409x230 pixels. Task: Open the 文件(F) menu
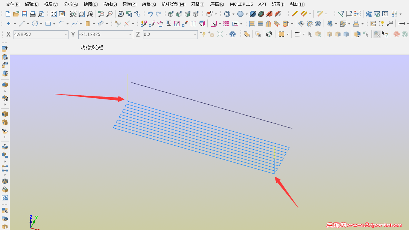[x=12, y=4]
